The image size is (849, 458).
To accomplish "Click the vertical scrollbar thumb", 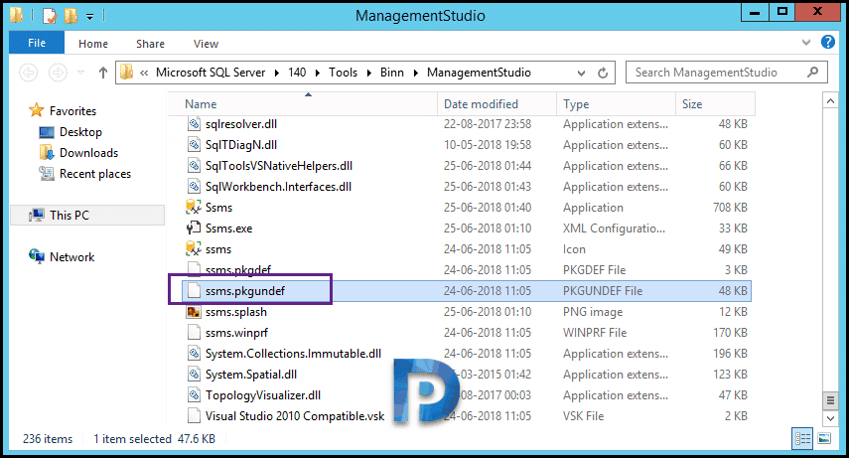I will click(x=830, y=400).
